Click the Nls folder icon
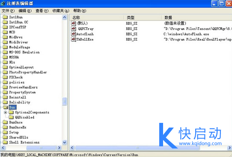Screen dimensions: 232x157 [5, 62]
